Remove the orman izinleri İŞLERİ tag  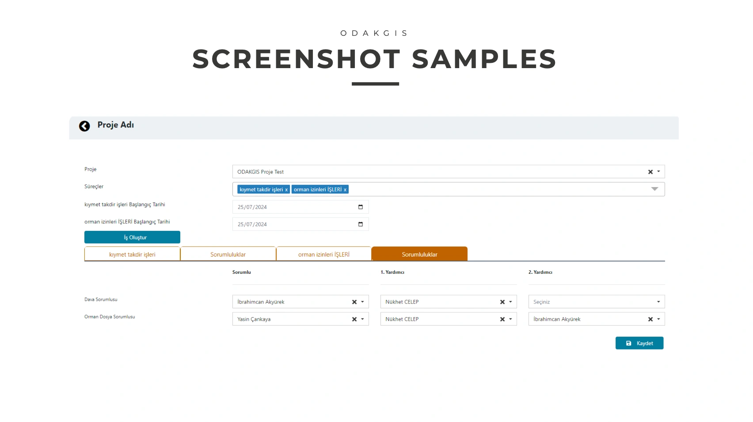345,190
